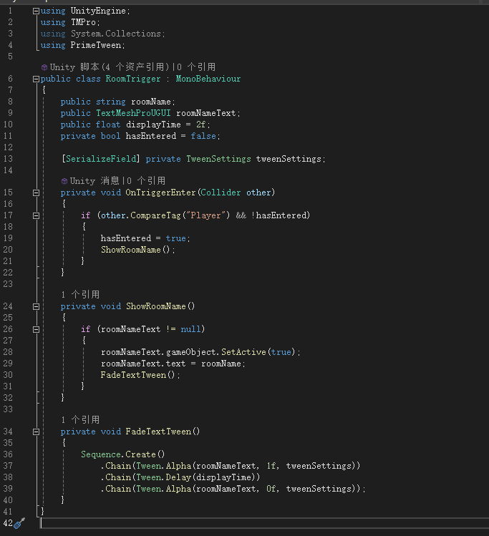Click the Unity script icon above the class
This screenshot has width=489, height=536.
(x=44, y=67)
